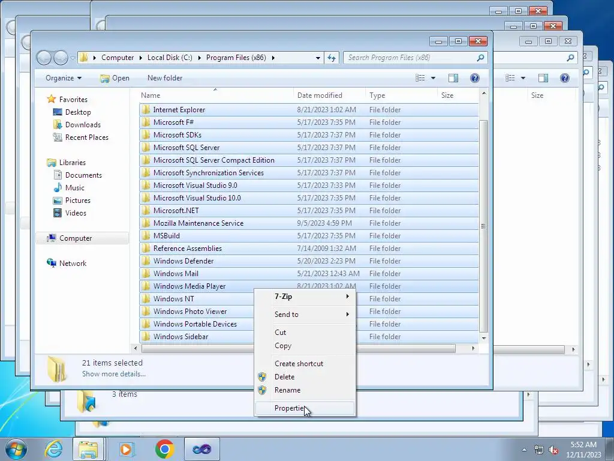Click the New folder button
614x461 pixels.
(165, 78)
